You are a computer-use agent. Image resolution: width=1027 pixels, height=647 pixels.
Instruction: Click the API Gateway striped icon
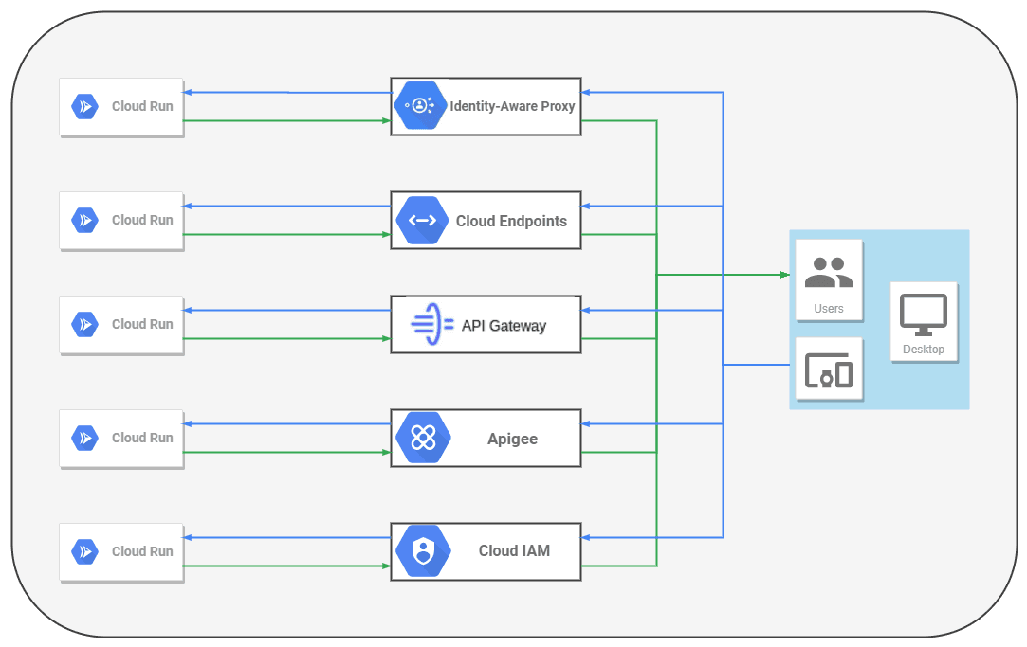tap(431, 325)
